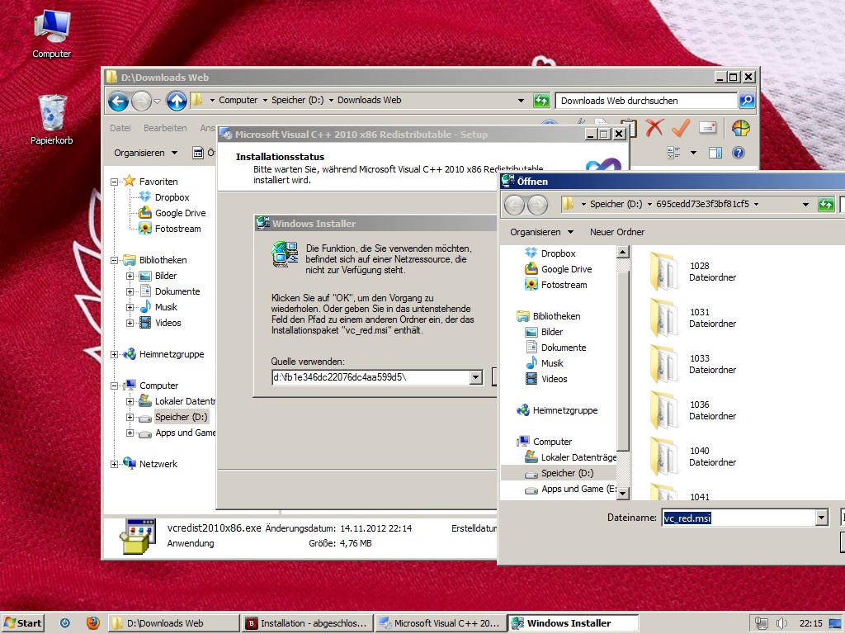Select Apps und Games drive in explorer tree

click(177, 433)
